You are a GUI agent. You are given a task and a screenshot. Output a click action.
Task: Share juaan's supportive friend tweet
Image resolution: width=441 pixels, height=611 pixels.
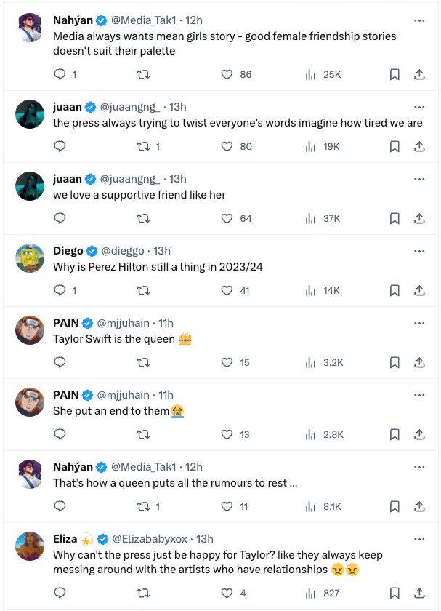pyautogui.click(x=419, y=218)
